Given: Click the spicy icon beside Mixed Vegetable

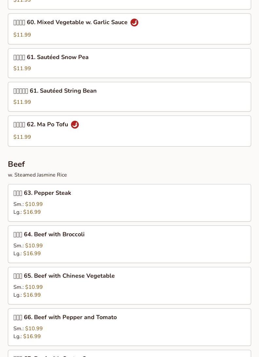Looking at the screenshot, I should tap(134, 23).
